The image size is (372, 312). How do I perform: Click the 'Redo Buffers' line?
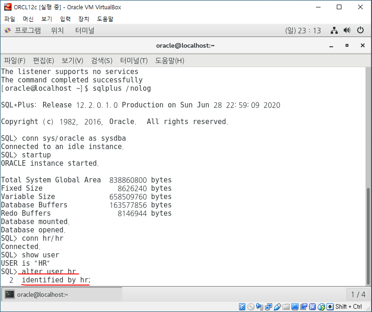tap(86, 213)
